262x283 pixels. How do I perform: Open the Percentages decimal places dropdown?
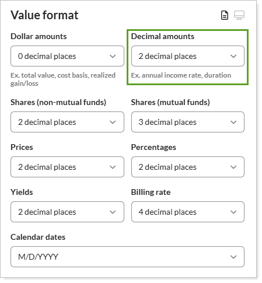(188, 167)
